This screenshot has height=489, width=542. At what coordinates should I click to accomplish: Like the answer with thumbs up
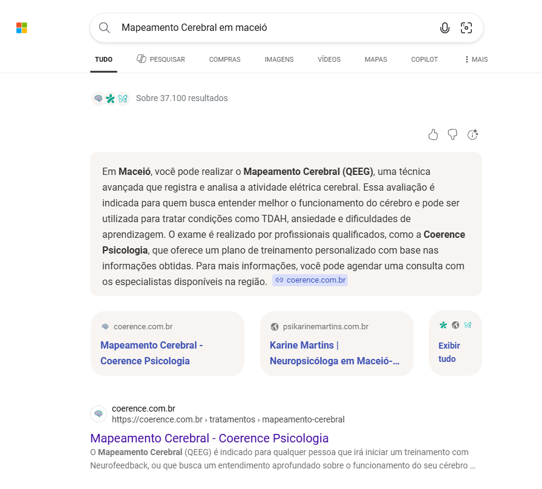point(433,134)
